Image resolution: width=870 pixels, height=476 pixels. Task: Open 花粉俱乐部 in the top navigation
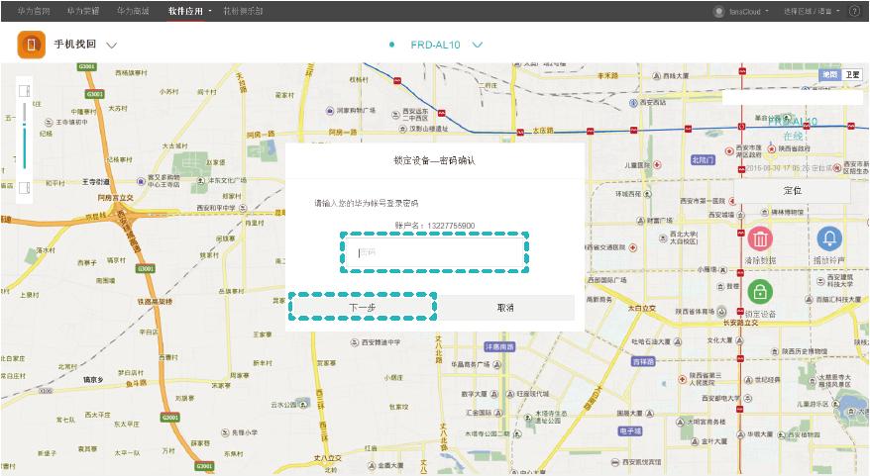tap(243, 11)
